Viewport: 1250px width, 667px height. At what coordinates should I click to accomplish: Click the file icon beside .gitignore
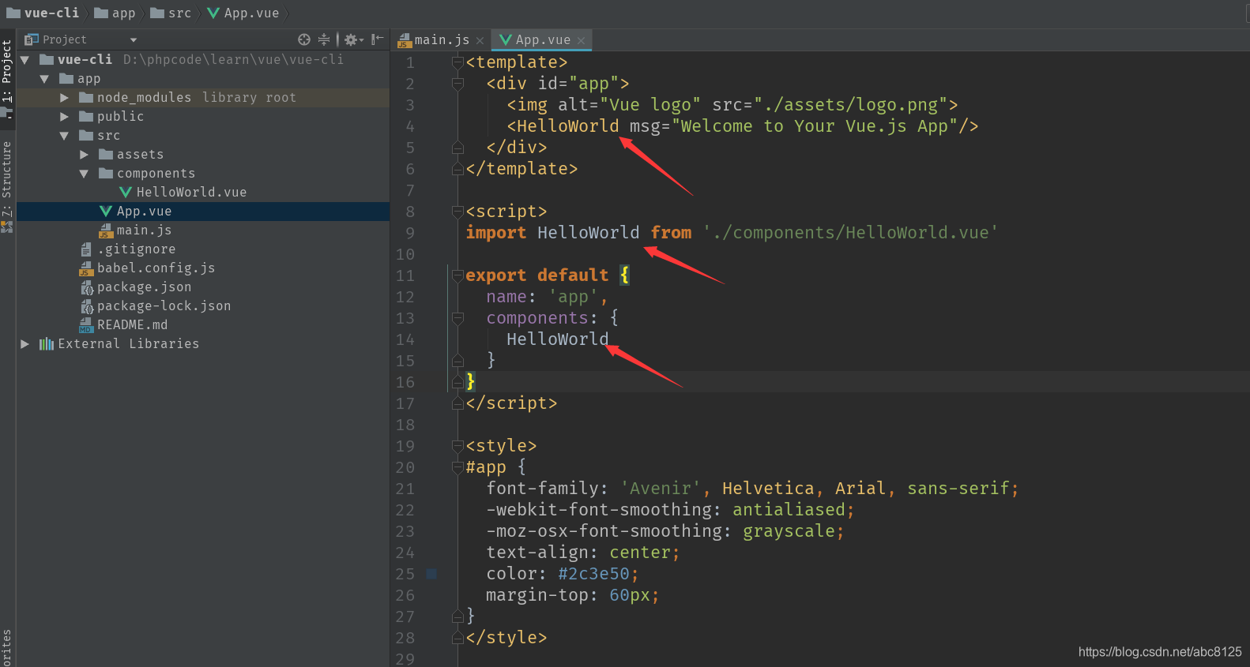pos(86,249)
